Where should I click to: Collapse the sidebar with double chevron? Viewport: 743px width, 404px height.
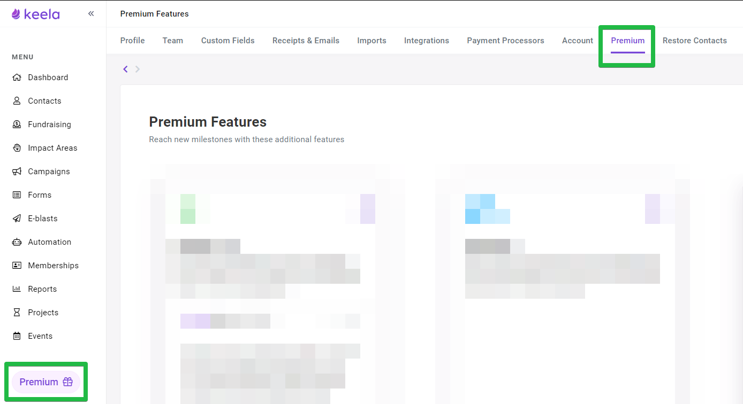(91, 14)
